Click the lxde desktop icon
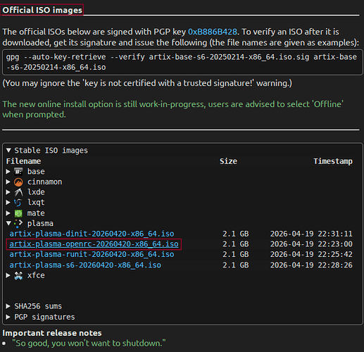The height and width of the screenshot is (352, 364). [18, 192]
